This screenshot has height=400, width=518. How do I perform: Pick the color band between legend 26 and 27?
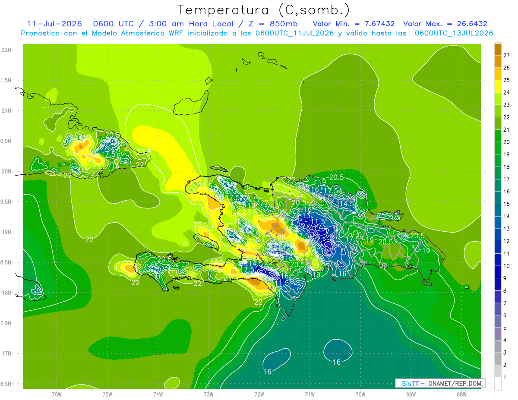click(498, 62)
